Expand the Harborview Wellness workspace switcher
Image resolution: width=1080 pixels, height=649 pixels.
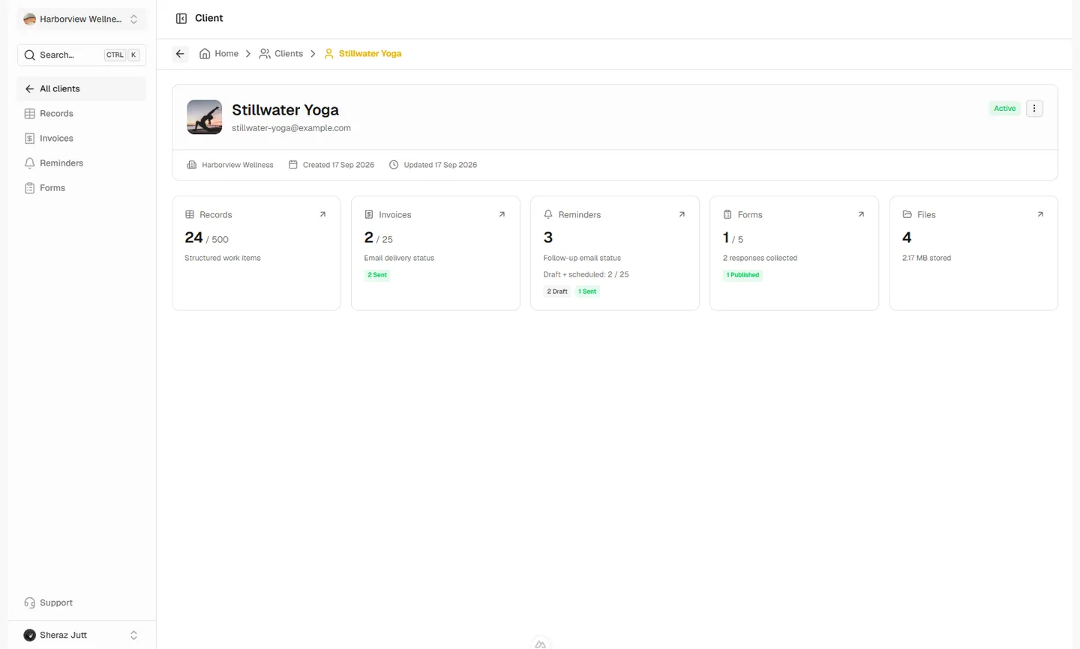(82, 19)
